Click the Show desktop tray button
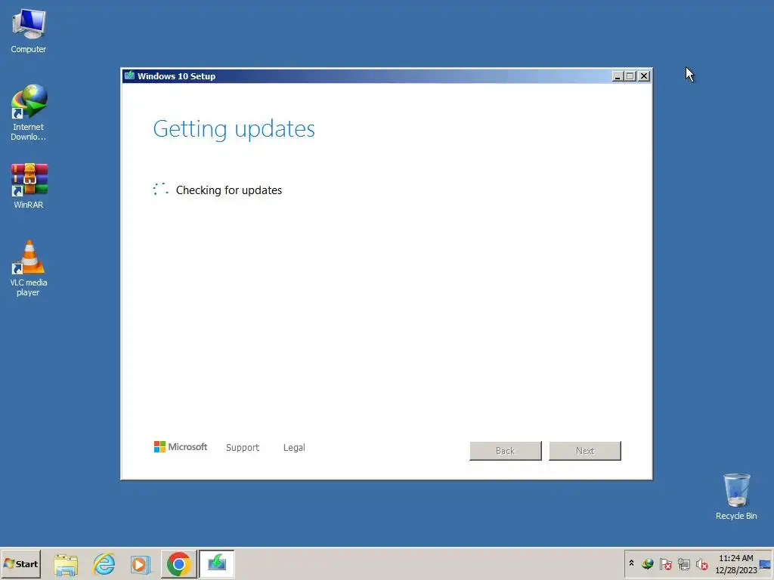Screen dimensions: 774x580 [x=766, y=563]
